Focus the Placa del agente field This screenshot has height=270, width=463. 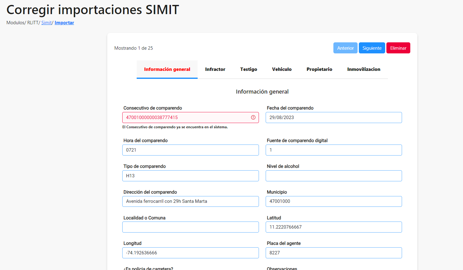pyautogui.click(x=334, y=253)
